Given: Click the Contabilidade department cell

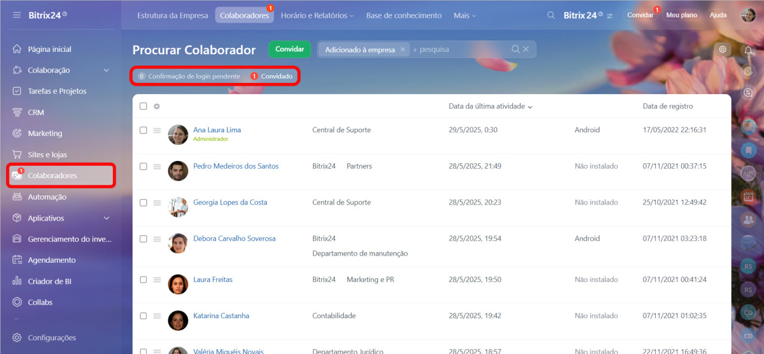Looking at the screenshot, I should 334,316.
